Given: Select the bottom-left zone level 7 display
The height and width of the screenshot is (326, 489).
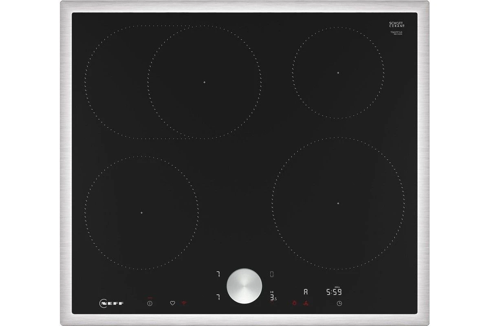Looking at the screenshot, I should pos(218,297).
